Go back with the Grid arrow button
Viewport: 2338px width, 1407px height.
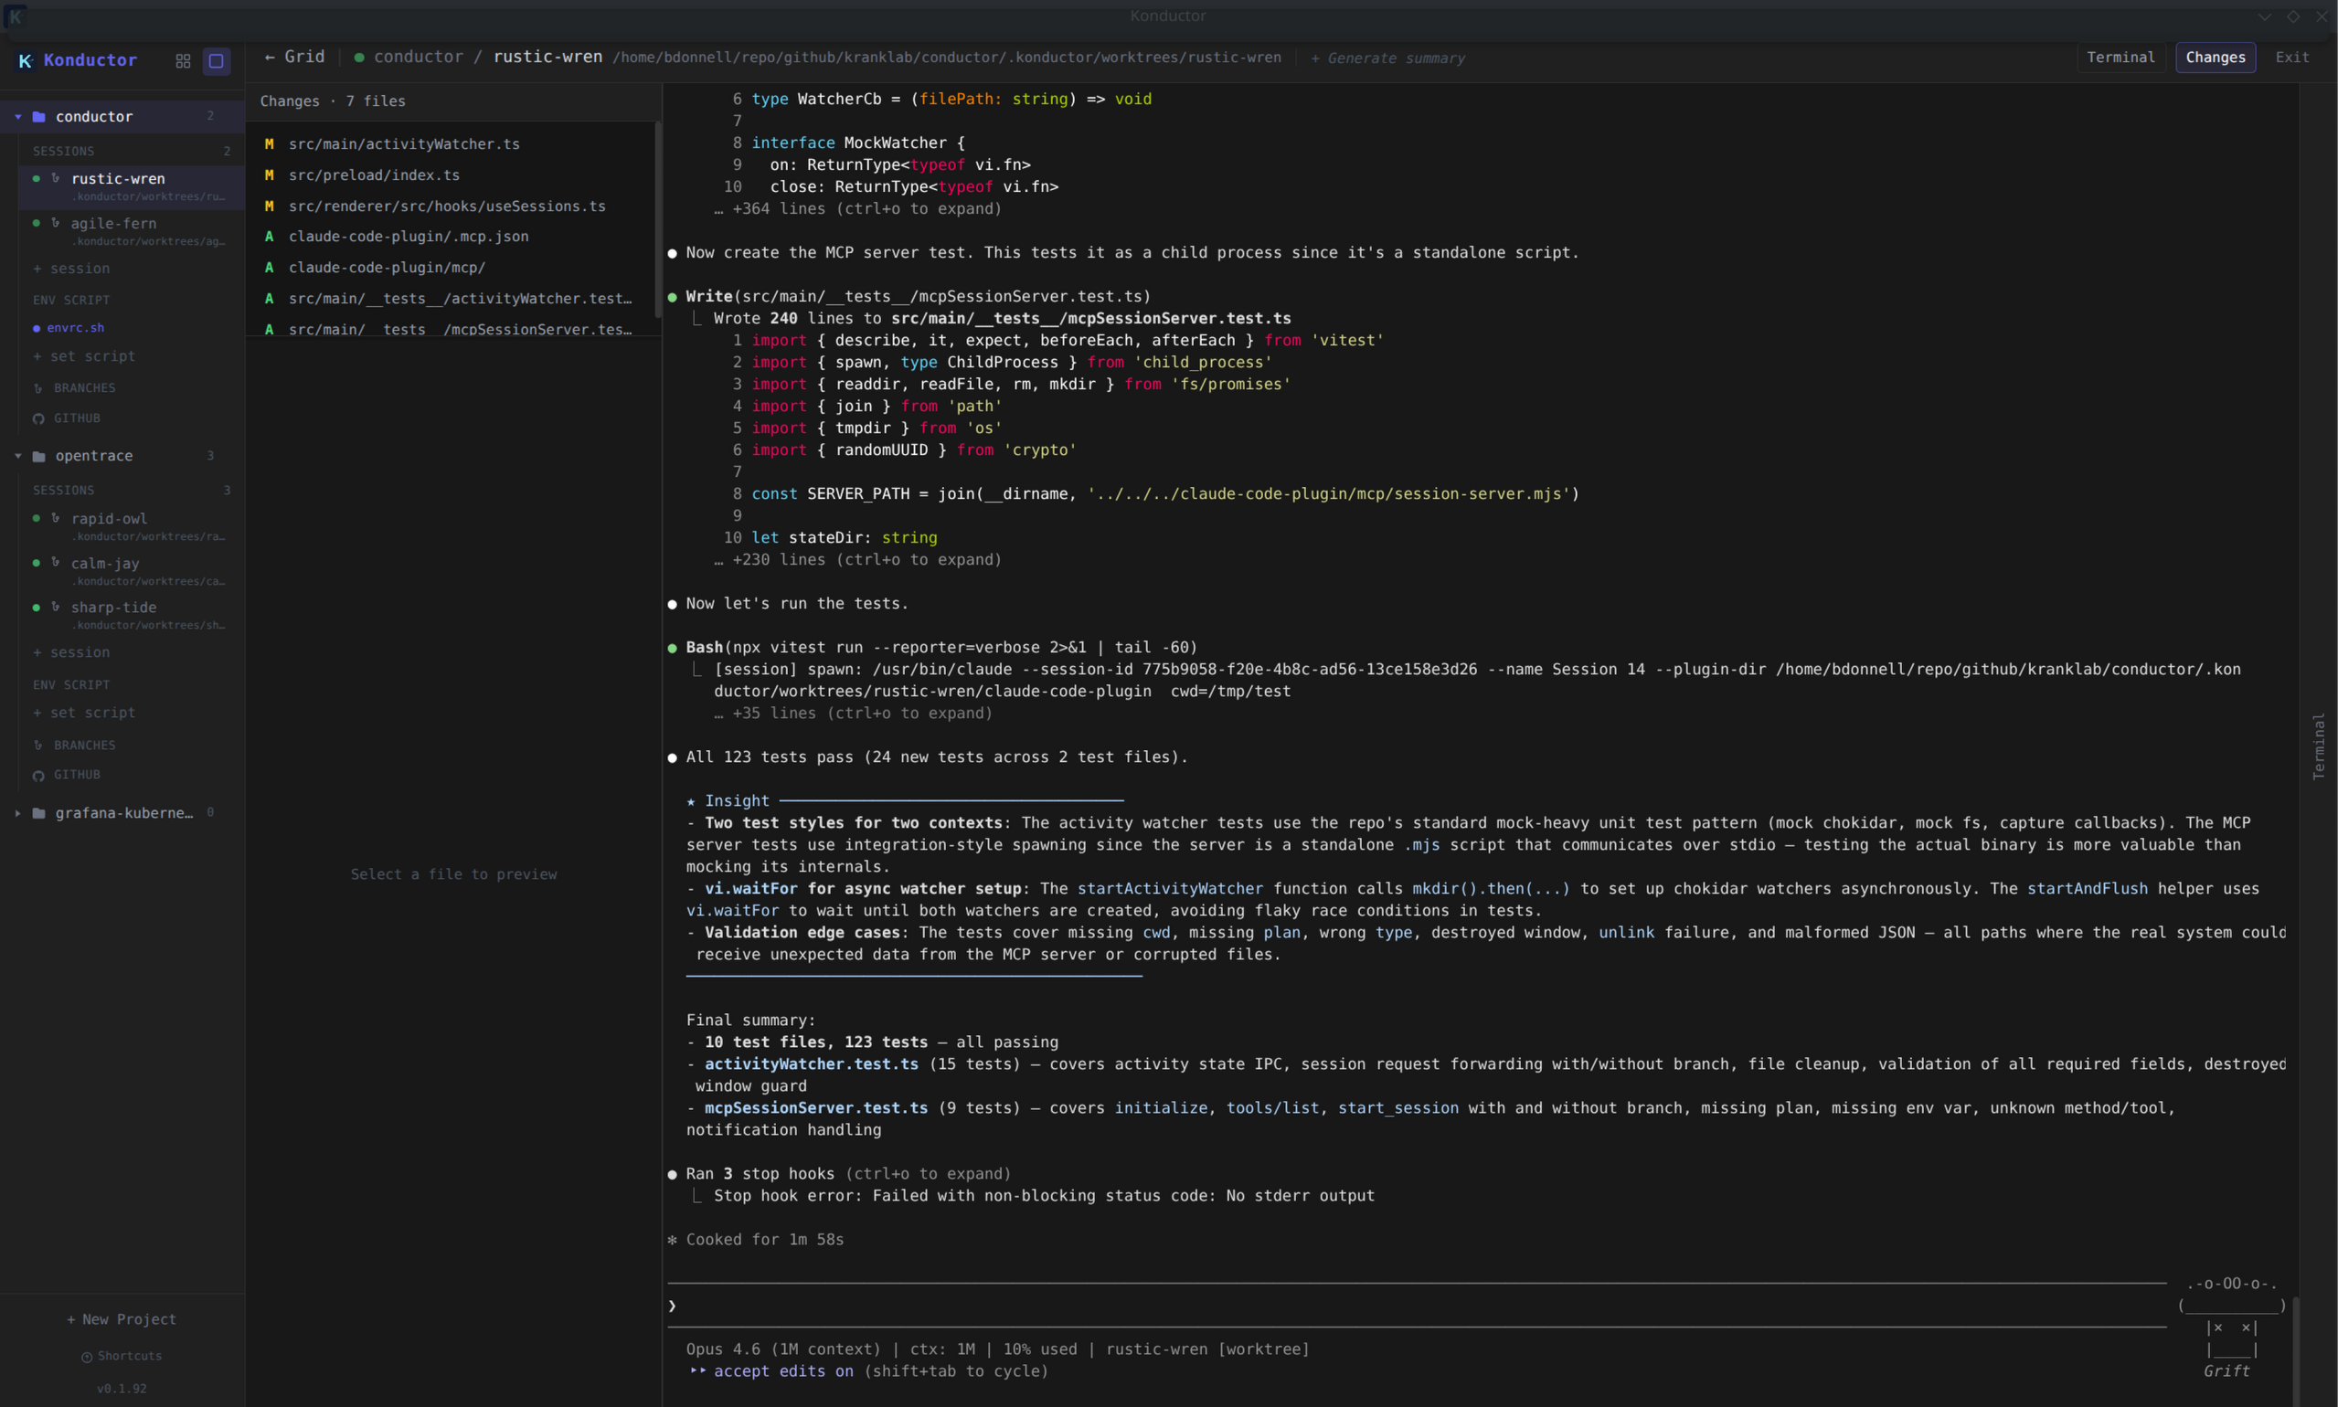click(x=295, y=57)
